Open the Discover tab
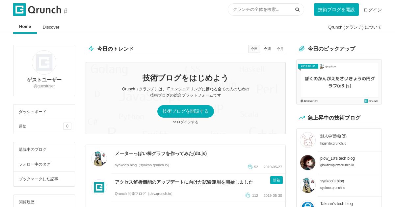Screen dimensions: 395x207 click(x=51, y=27)
